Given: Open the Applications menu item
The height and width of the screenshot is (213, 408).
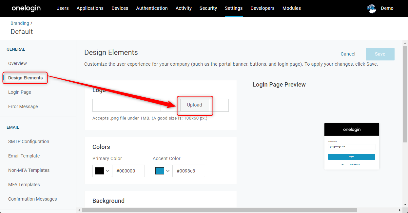Looking at the screenshot, I should [90, 8].
